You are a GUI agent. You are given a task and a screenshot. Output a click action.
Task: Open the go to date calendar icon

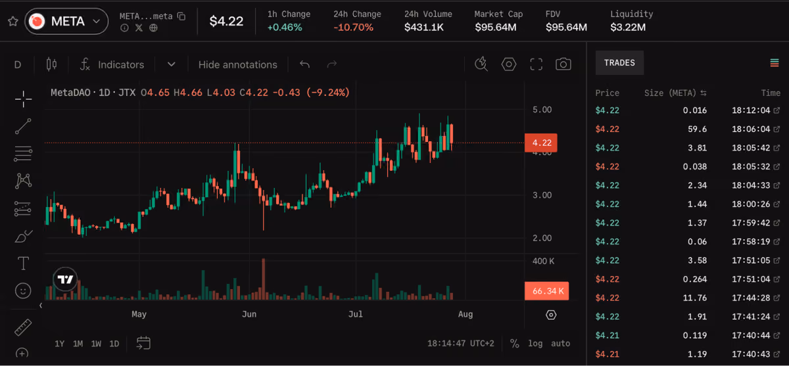click(x=143, y=343)
